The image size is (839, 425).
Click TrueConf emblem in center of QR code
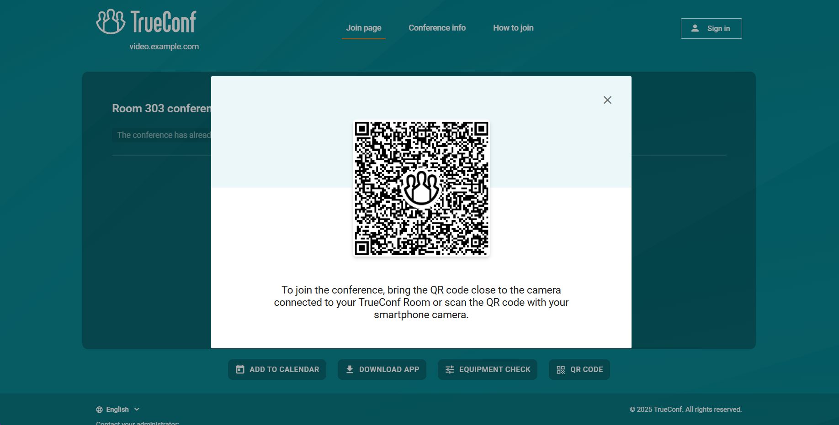[421, 188]
